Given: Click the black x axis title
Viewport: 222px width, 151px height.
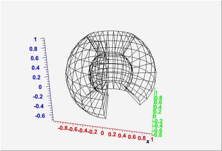Looking at the screenshot, I should pos(148,141).
